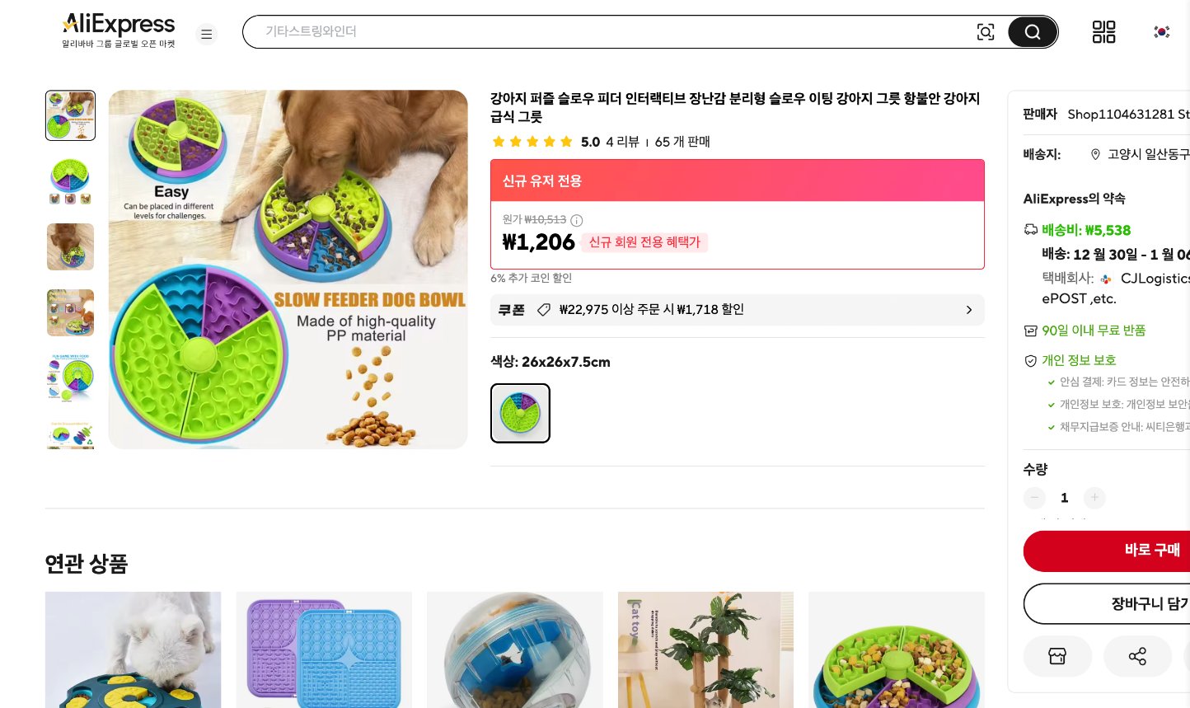Open the hamburger category menu
This screenshot has height=708, width=1190.
tap(206, 34)
